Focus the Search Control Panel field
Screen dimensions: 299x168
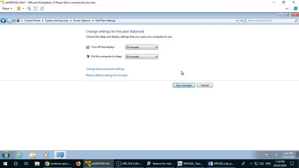270,21
